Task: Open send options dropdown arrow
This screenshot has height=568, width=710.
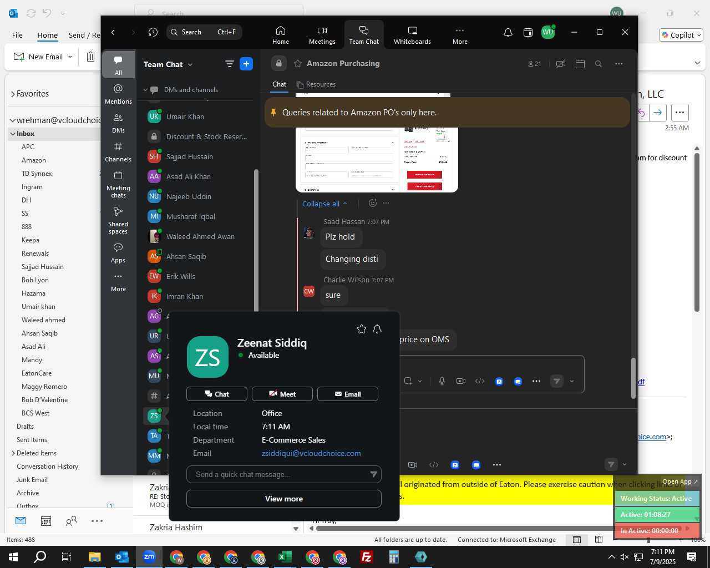Action: coord(572,381)
